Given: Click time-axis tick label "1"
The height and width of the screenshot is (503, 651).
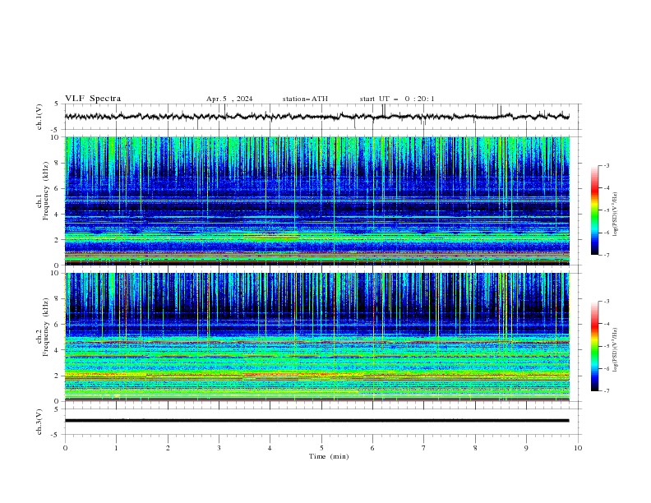Looking at the screenshot, I should pos(116,448).
